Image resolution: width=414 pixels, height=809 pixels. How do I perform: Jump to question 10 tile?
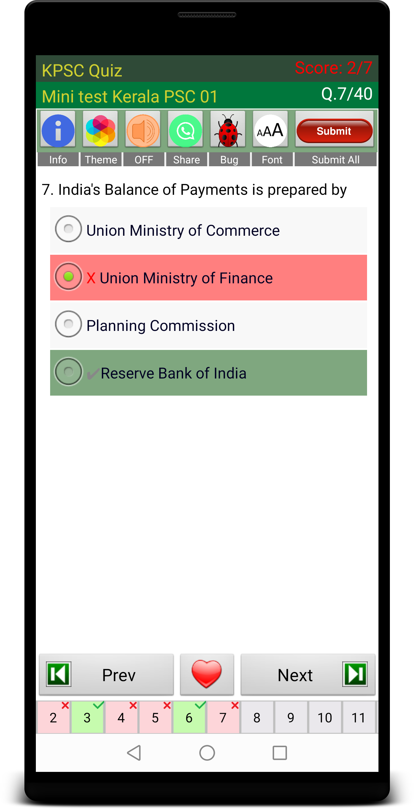[x=325, y=718]
